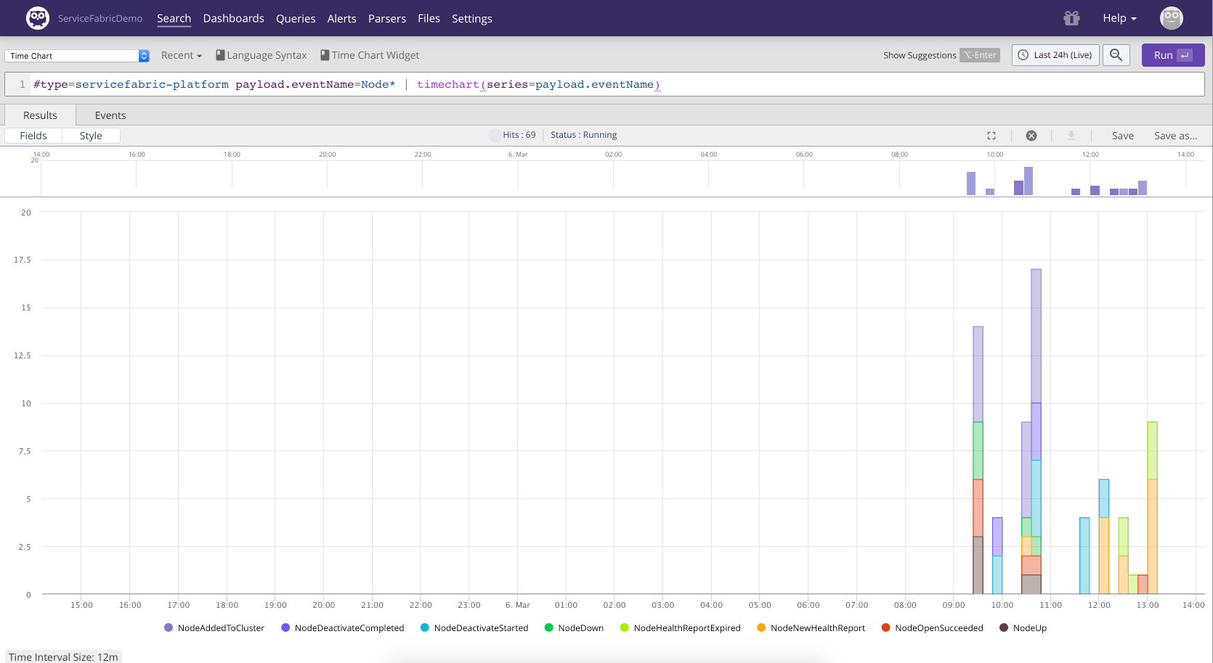Cancel the running query with X icon
The width and height of the screenshot is (1213, 663).
[1031, 136]
